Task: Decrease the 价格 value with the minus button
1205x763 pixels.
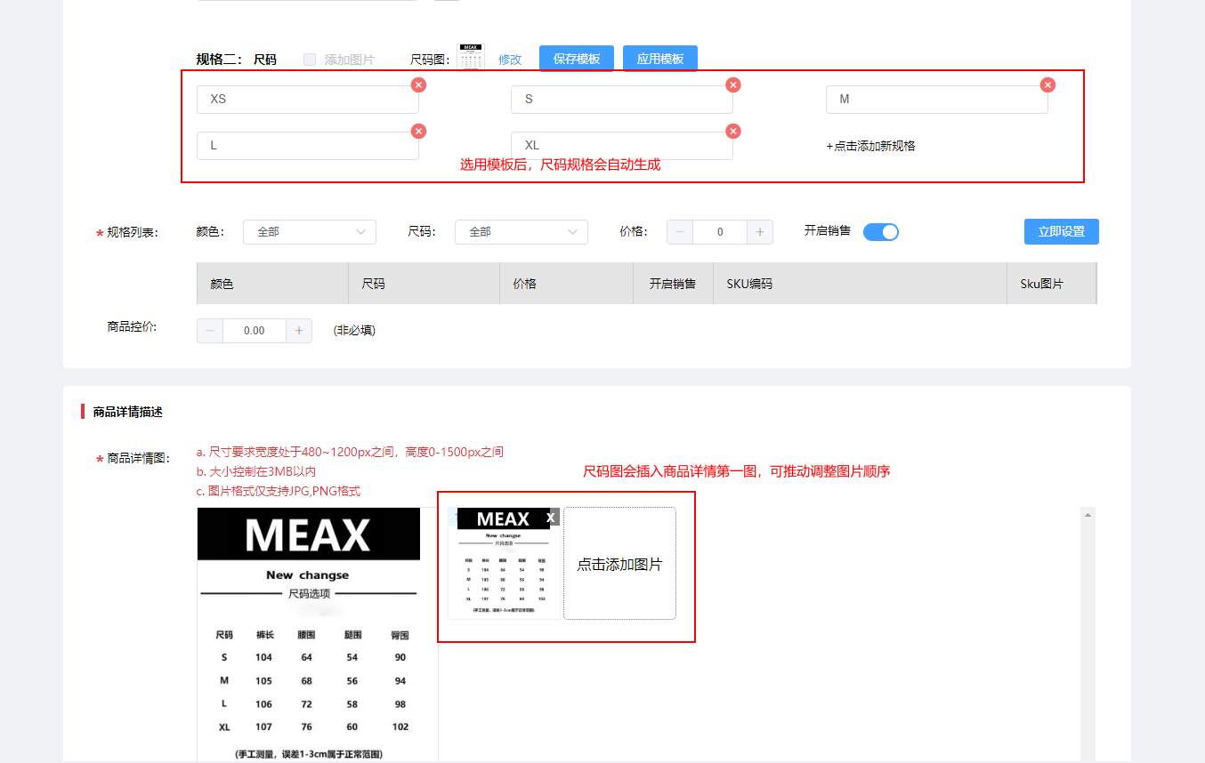Action: point(680,232)
